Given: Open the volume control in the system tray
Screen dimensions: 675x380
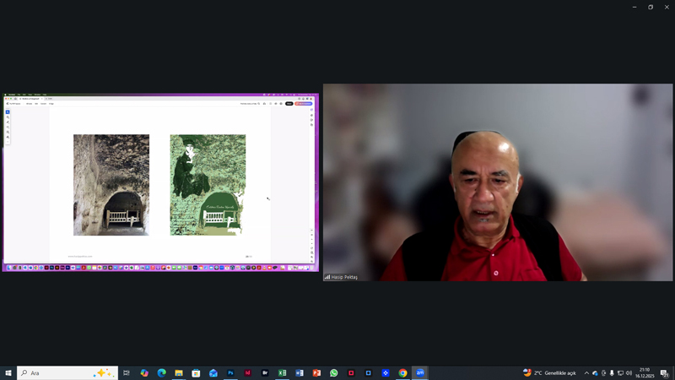Looking at the screenshot, I should pyautogui.click(x=629, y=372).
